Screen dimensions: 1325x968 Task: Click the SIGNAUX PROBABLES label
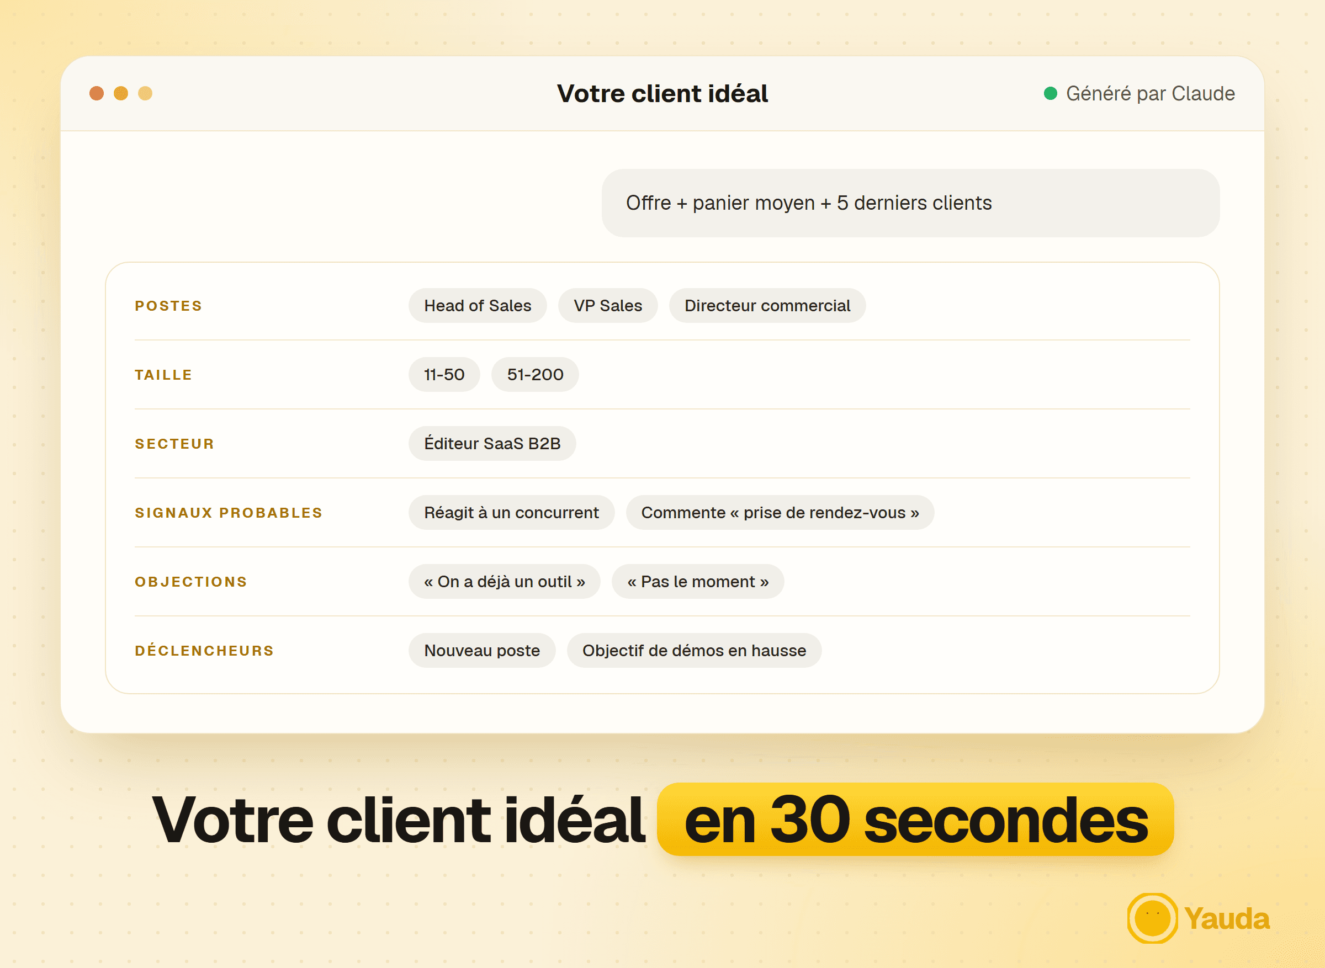229,513
